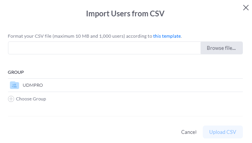Open the 'this template' link
Screen dimensions: 252x143
coord(167,36)
